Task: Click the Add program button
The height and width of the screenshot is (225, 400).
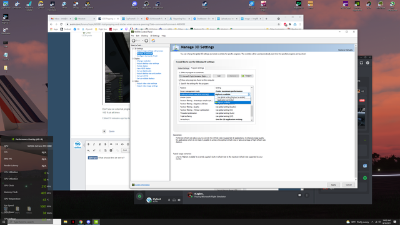Action: click(x=219, y=76)
